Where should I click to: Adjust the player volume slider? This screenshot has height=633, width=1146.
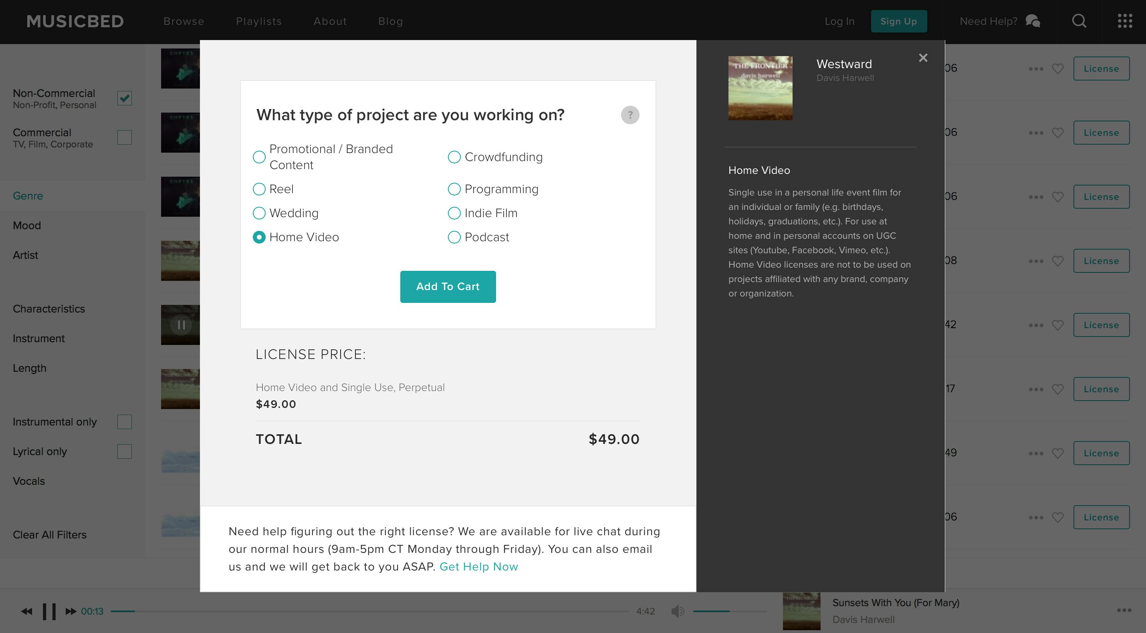coord(730,611)
